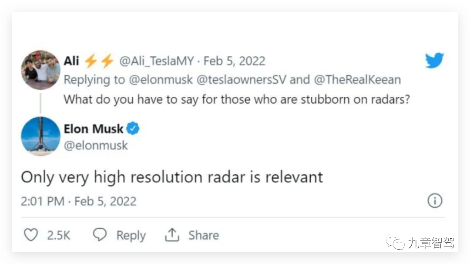Click the Twitter bird logo

pos(434,60)
